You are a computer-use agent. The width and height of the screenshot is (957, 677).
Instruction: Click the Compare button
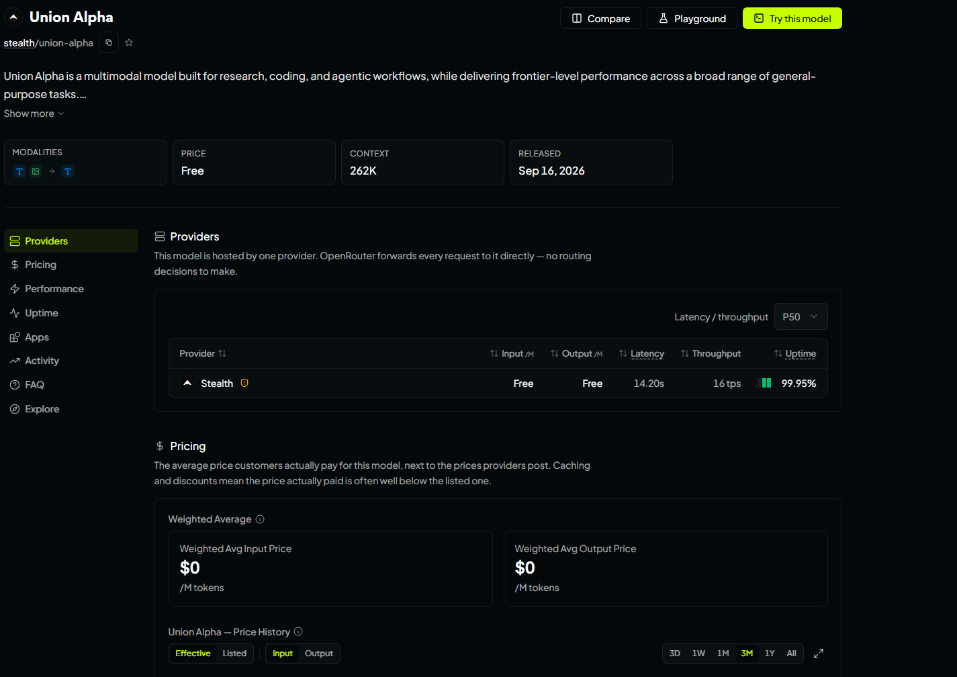600,18
